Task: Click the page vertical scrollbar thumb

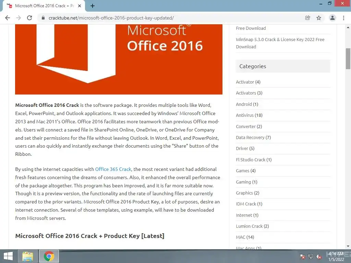Action: (x=348, y=59)
